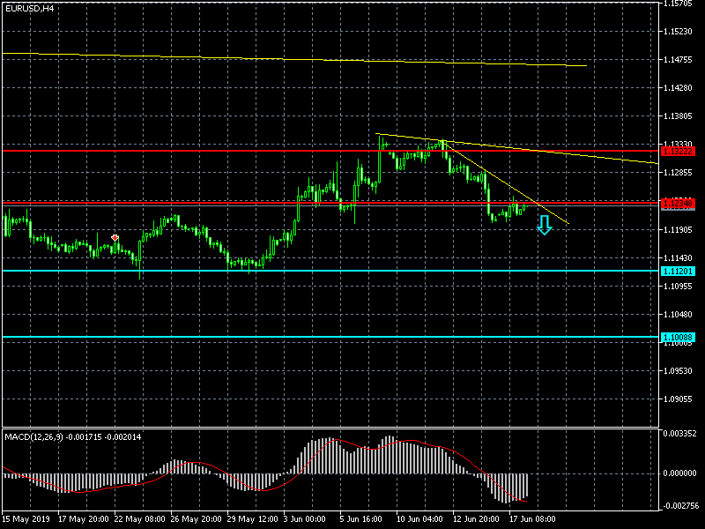Image resolution: width=705 pixels, height=529 pixels.
Task: Click the 3 Jun 00:00 time label
Action: point(304,519)
